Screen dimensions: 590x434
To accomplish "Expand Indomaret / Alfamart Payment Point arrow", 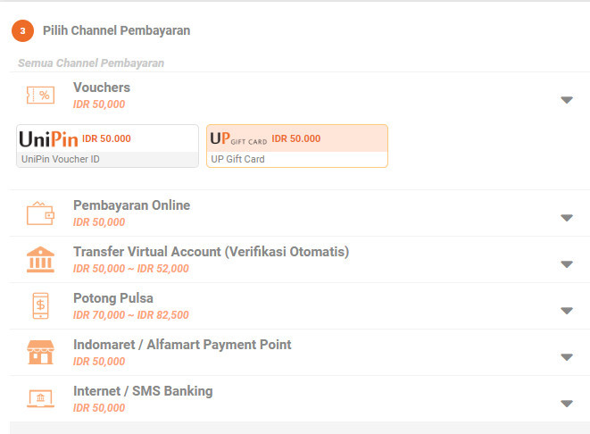I will click(566, 356).
